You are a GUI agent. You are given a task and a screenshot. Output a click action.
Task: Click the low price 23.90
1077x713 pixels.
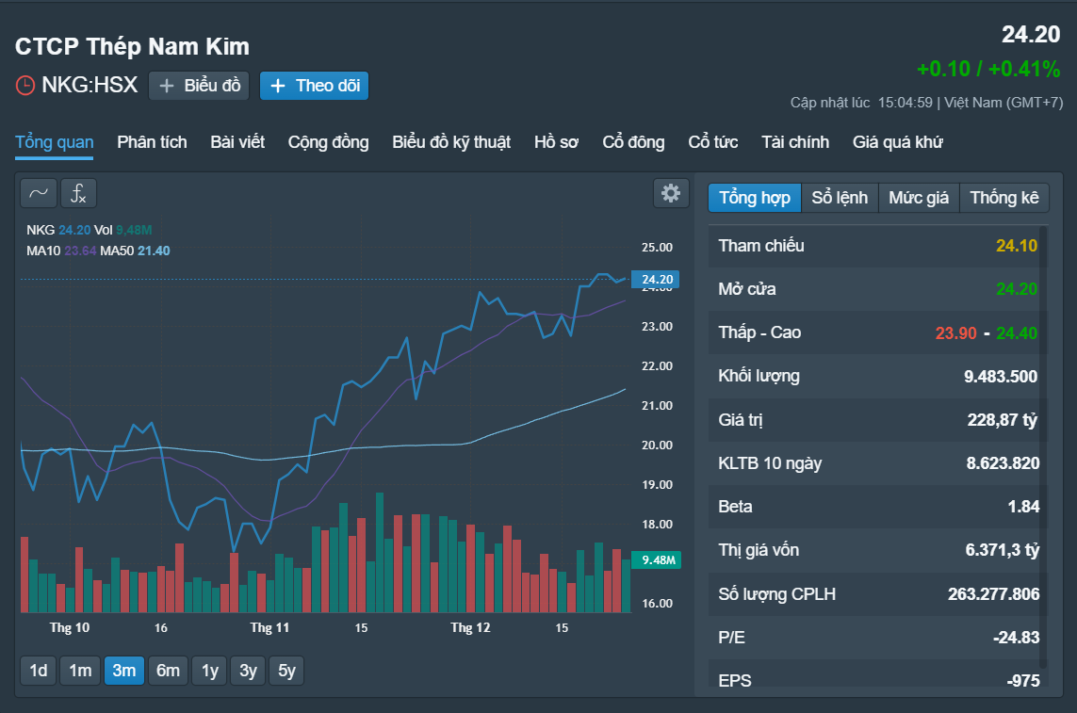click(955, 333)
